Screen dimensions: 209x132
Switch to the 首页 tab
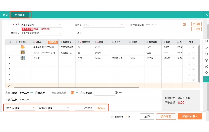[5, 15]
